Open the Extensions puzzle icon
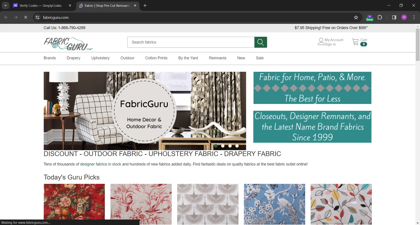This screenshot has width=420, height=225. click(x=380, y=17)
